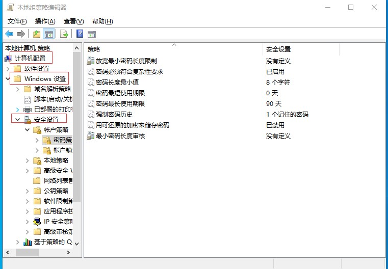This screenshot has width=388, height=269.
Task: Open the 文件(F) menu
Action: point(17,21)
